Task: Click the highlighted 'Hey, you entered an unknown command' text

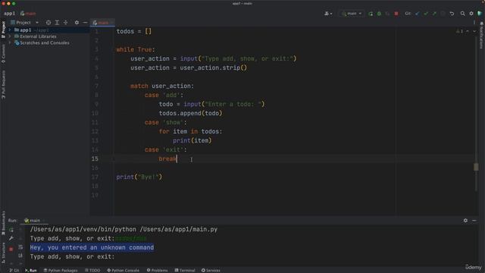Action: pyautogui.click(x=92, y=248)
